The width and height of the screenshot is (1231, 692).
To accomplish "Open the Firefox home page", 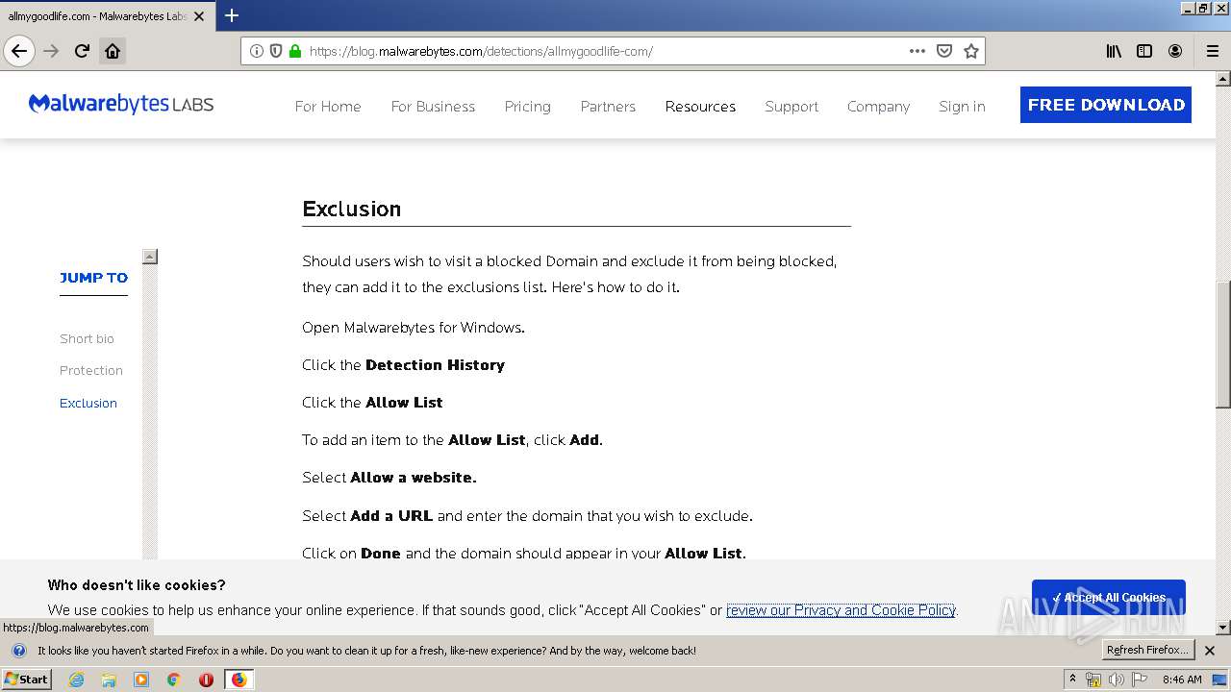I will (113, 51).
